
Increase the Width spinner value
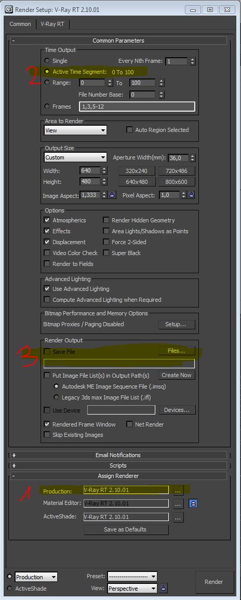tap(105, 169)
